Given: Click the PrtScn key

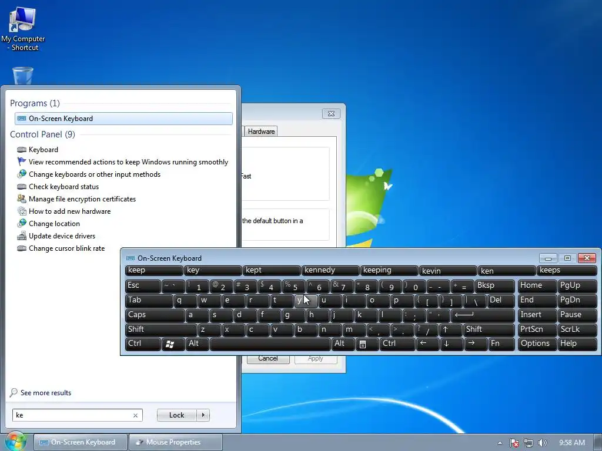Looking at the screenshot, I should pos(537,329).
